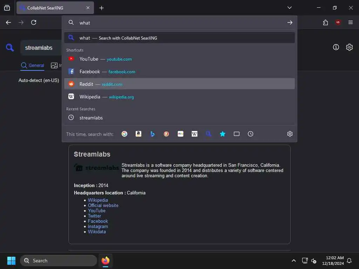Reload the current page
359x269 pixels.
(x=34, y=22)
